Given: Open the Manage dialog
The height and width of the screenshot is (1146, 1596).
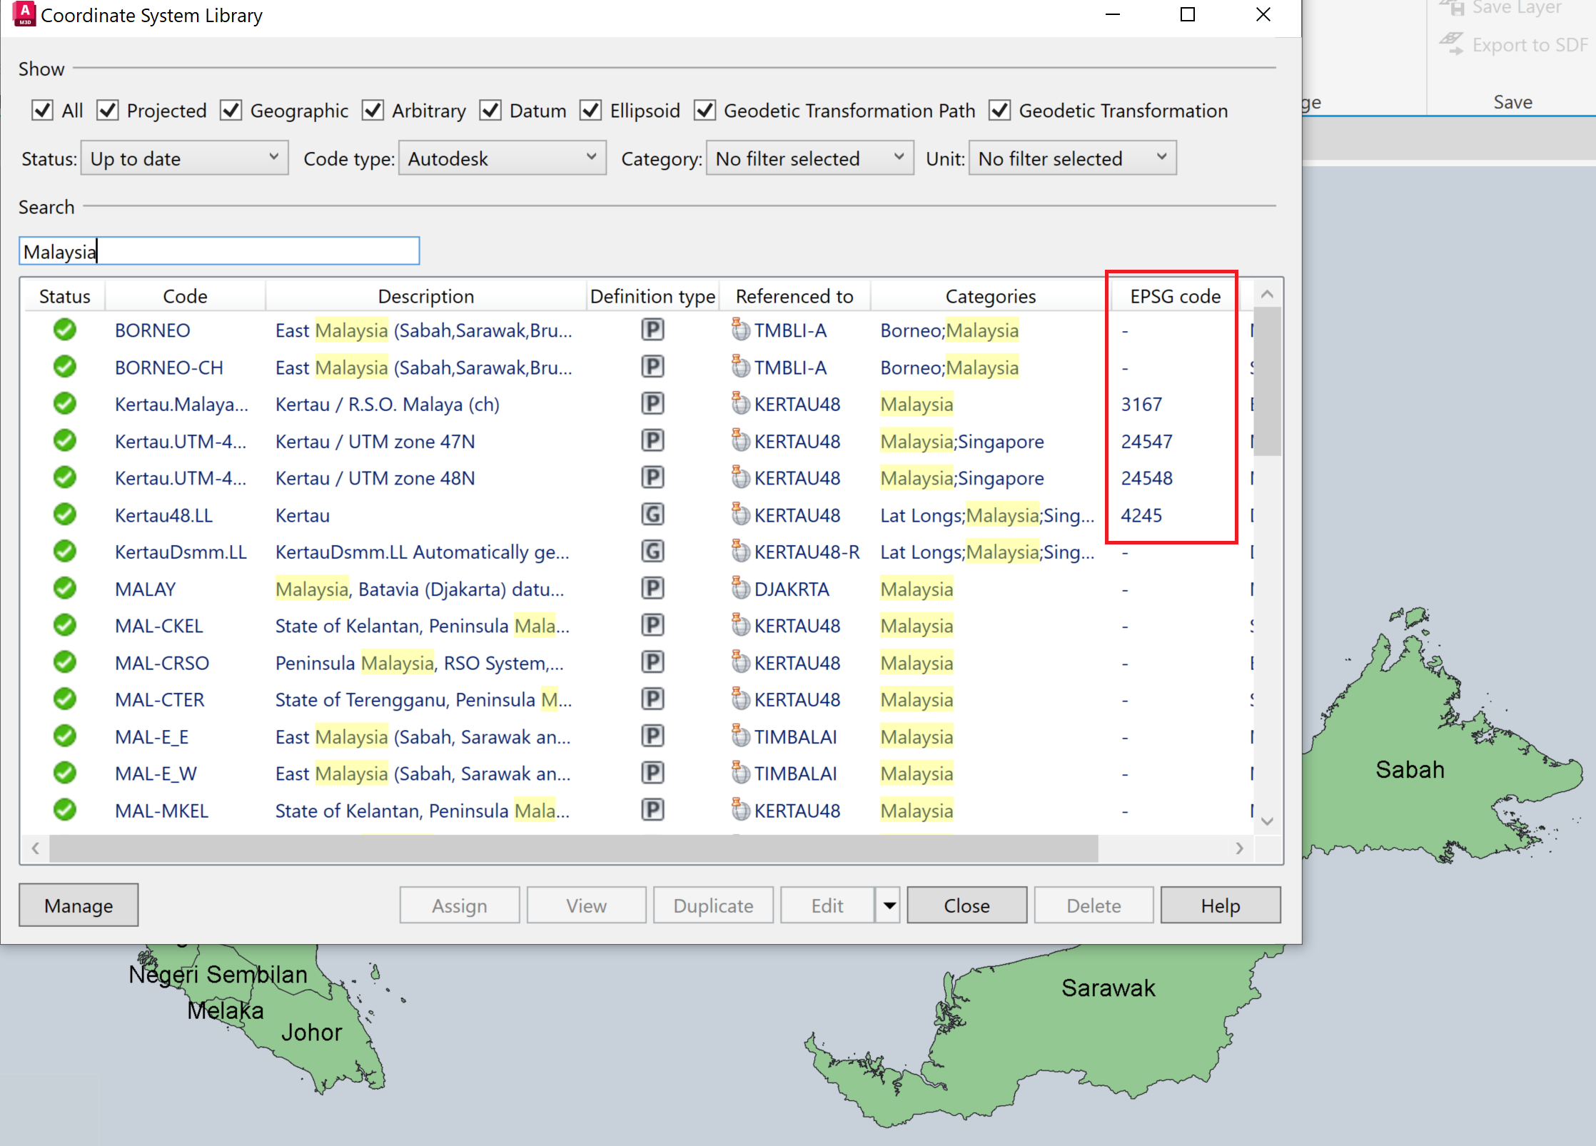Looking at the screenshot, I should (78, 905).
